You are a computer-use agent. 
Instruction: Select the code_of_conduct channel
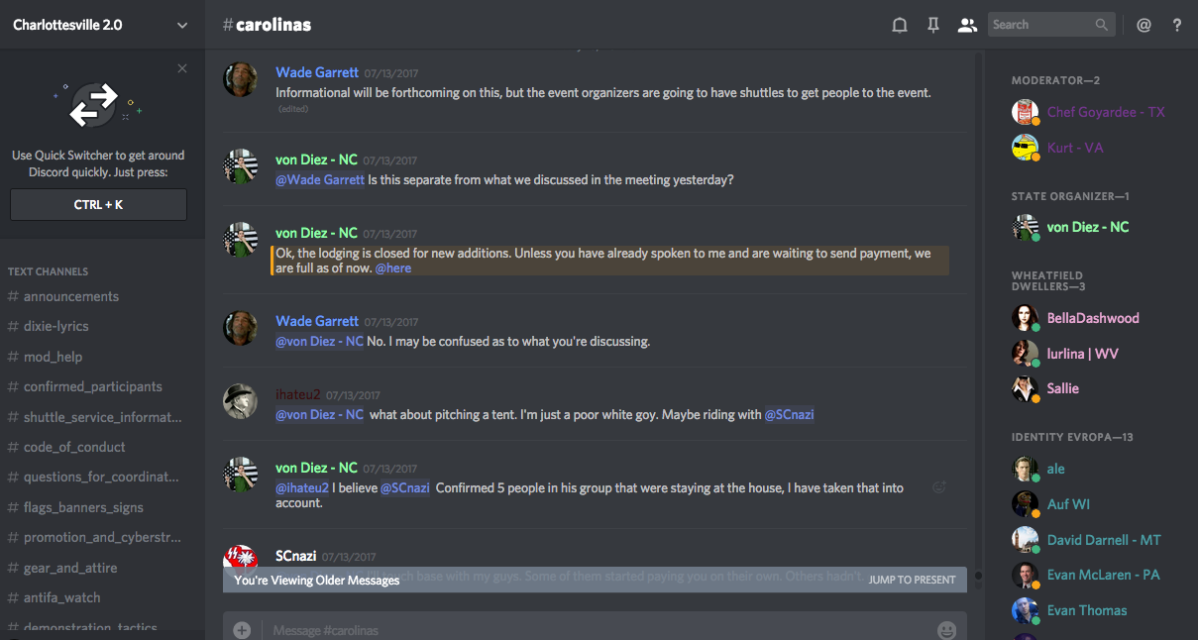click(74, 447)
